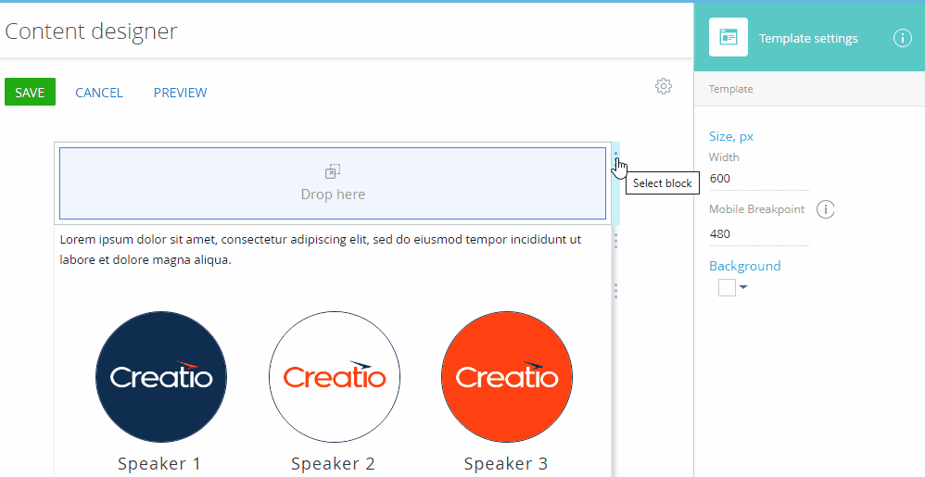Click the Speaker 2 white Creatio logo
925x477 pixels.
(x=335, y=377)
